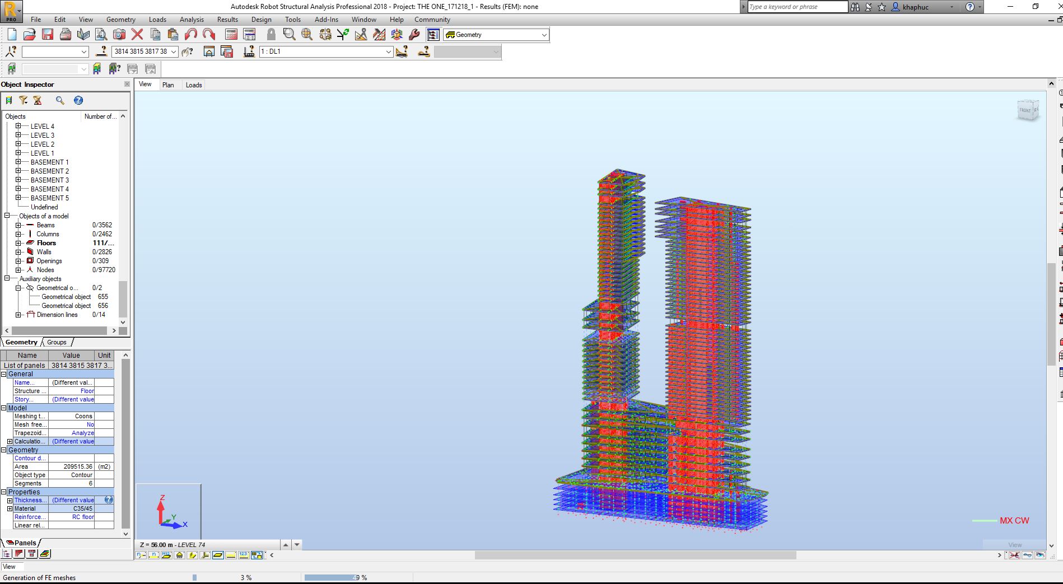
Task: Click the filter icon in Object Inspector
Action: click(23, 100)
